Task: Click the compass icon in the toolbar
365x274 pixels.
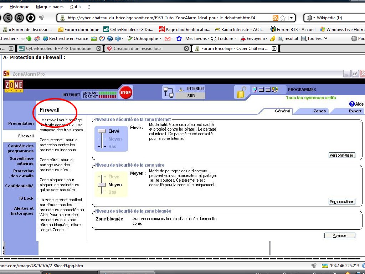Action: [x=102, y=39]
